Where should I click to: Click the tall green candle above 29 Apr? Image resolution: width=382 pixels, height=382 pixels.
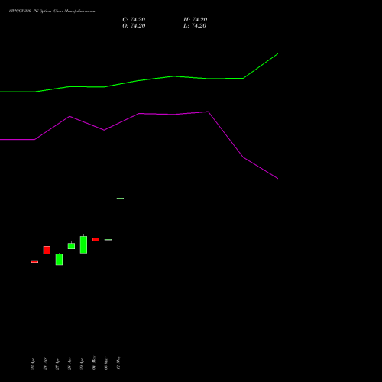coord(83,244)
